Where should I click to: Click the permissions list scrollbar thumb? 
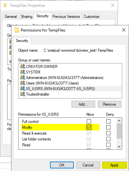[x=119, y=131]
